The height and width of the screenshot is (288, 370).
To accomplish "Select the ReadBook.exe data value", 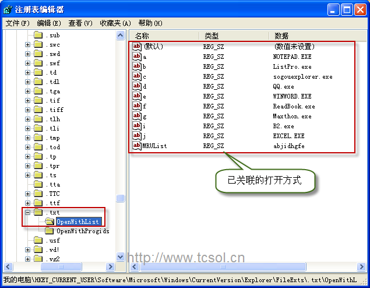I will pyautogui.click(x=294, y=106).
